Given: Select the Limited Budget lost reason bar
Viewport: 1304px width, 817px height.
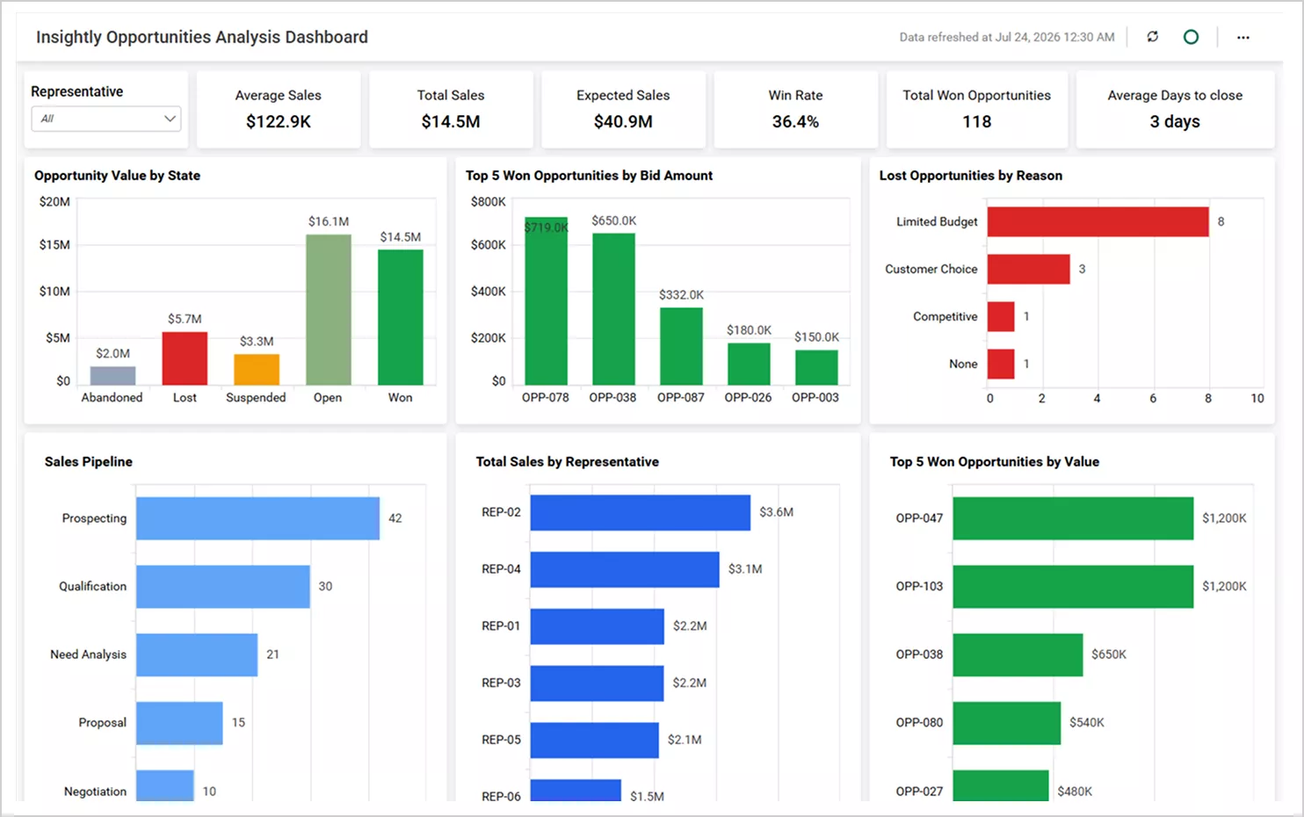Looking at the screenshot, I should [1098, 221].
